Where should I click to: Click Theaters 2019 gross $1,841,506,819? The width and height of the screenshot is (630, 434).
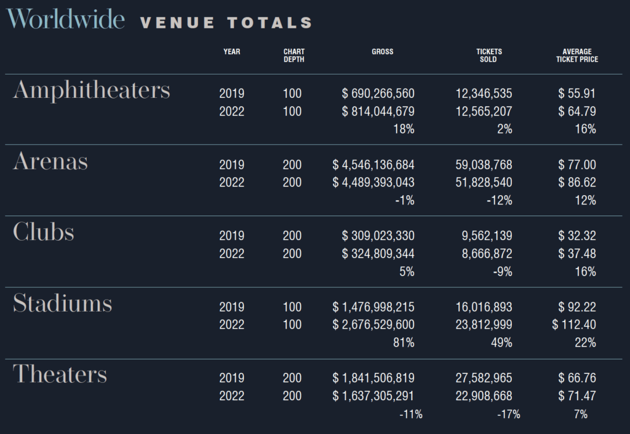373,378
